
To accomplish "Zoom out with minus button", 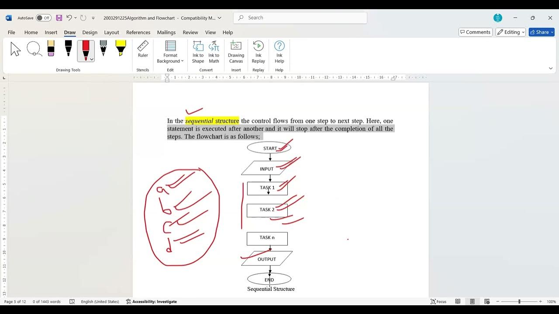I will point(498,302).
